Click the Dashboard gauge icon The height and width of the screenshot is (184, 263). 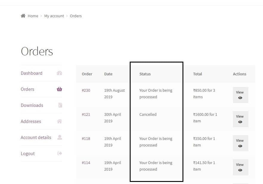59,73
